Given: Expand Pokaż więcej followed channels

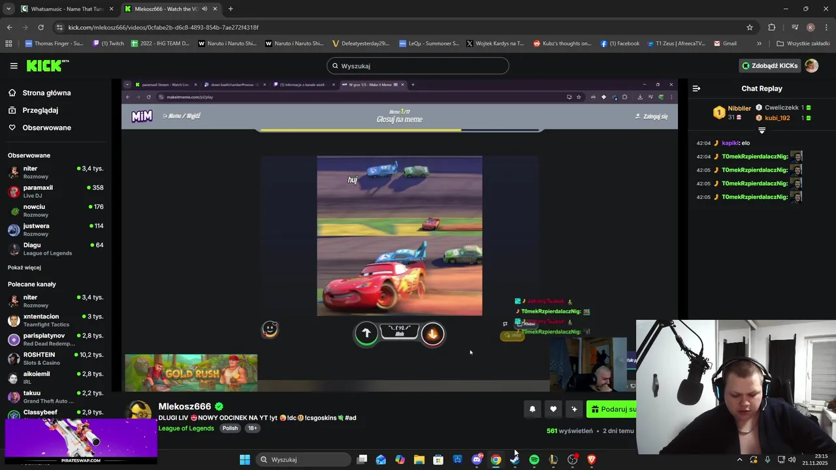Looking at the screenshot, I should coord(24,268).
